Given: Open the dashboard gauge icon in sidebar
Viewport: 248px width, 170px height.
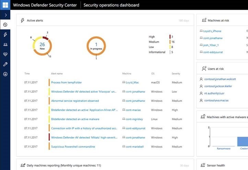Looking at the screenshot, I should click(x=5, y=25).
